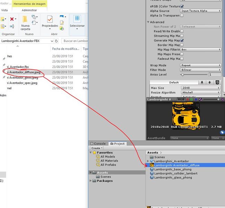Screen dimensions: 225x208
Task: Click the blue asset label tag icon
Action: (222, 132)
